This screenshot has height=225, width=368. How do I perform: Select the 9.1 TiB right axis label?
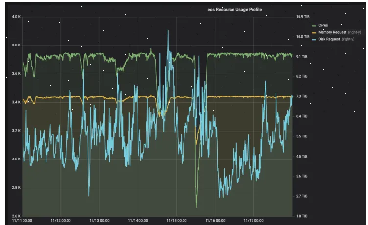coord(302,57)
